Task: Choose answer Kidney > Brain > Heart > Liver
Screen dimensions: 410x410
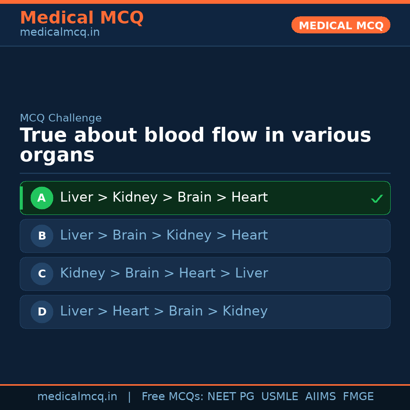Action: point(164,273)
